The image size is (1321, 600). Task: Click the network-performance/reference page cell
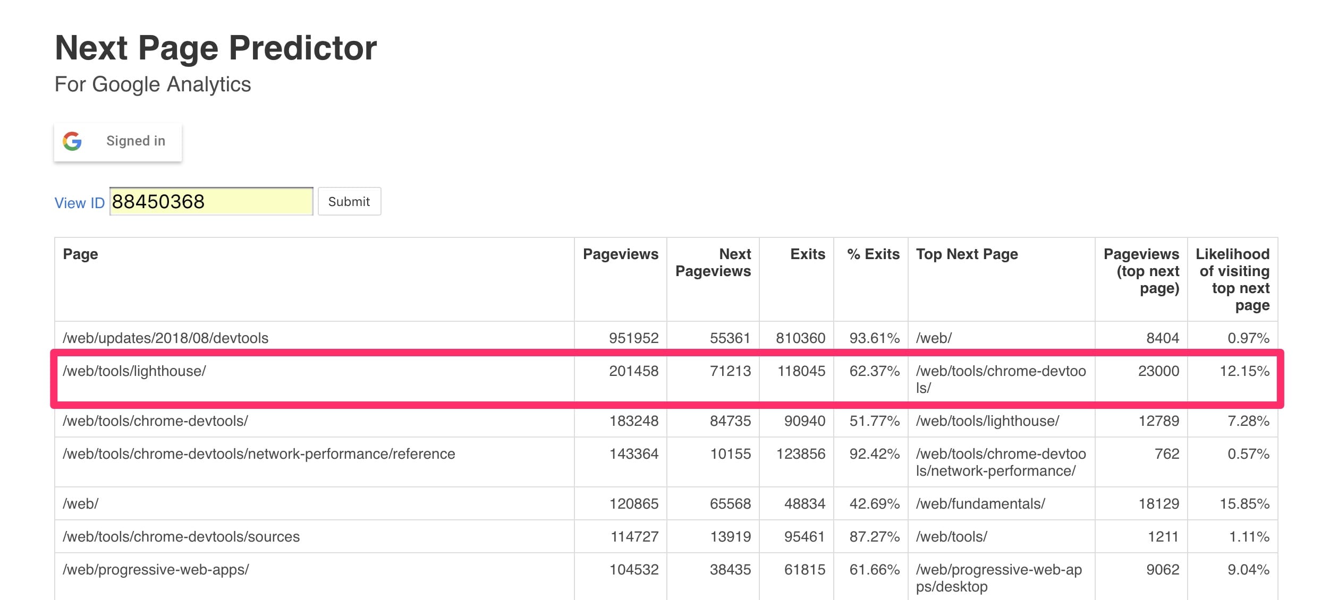pos(259,454)
